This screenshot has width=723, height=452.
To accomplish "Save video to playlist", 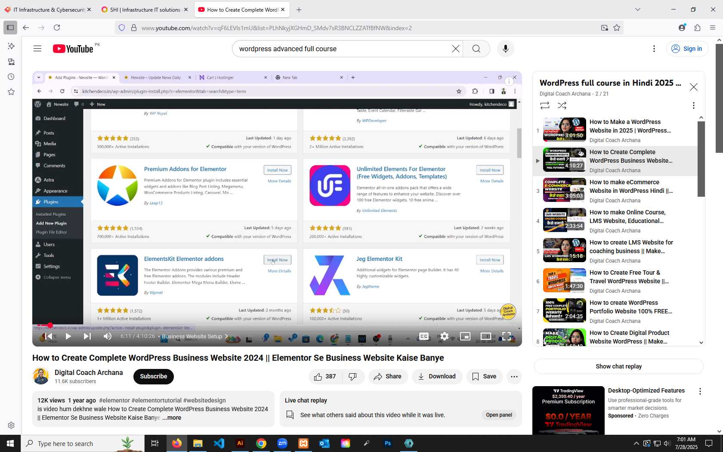I will tap(484, 377).
